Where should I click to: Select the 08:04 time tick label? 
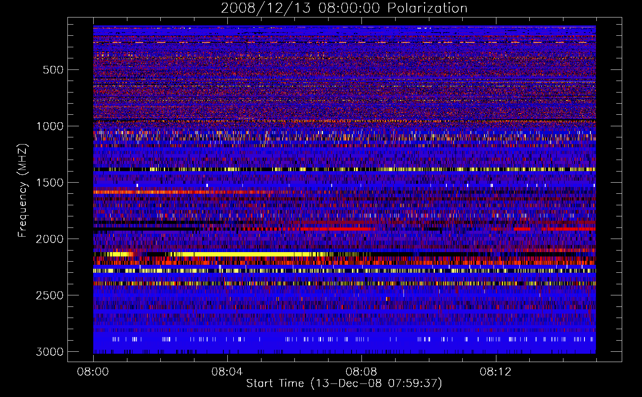[x=227, y=372]
